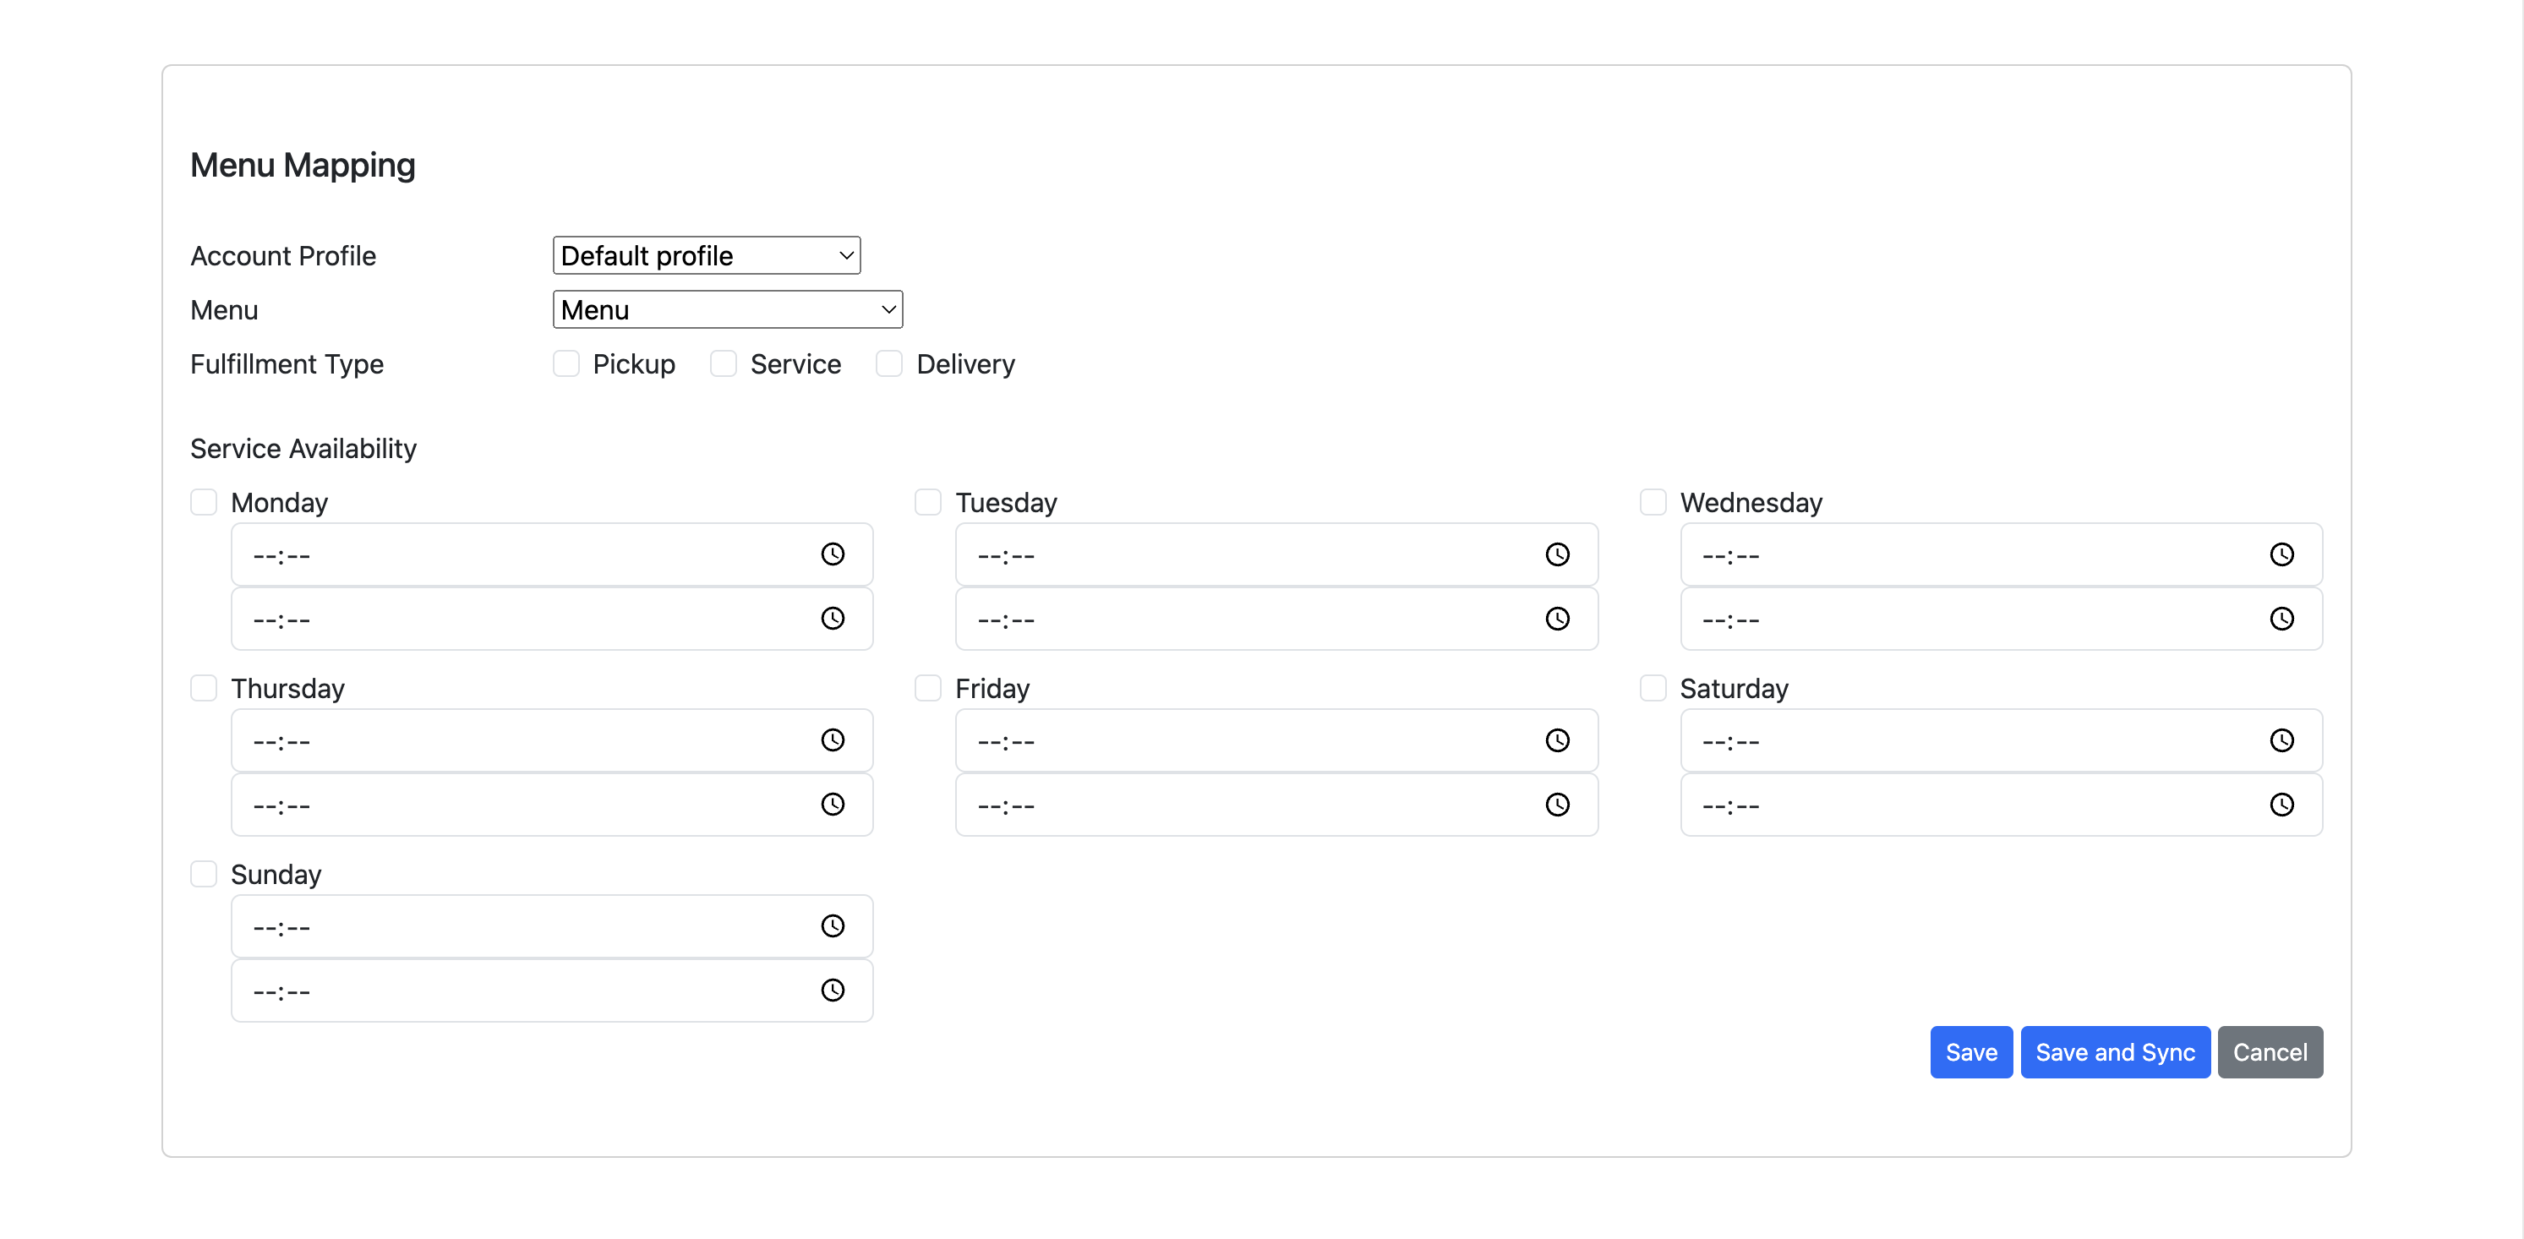2524x1239 pixels.
Task: Open clock picker for Wednesday start time
Action: pos(2282,554)
